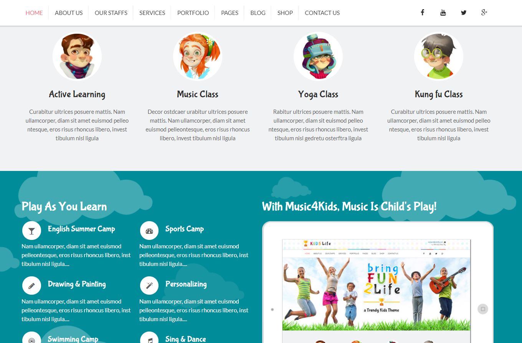Open the PAGES navigation menu
The width and height of the screenshot is (522, 343).
click(x=230, y=13)
